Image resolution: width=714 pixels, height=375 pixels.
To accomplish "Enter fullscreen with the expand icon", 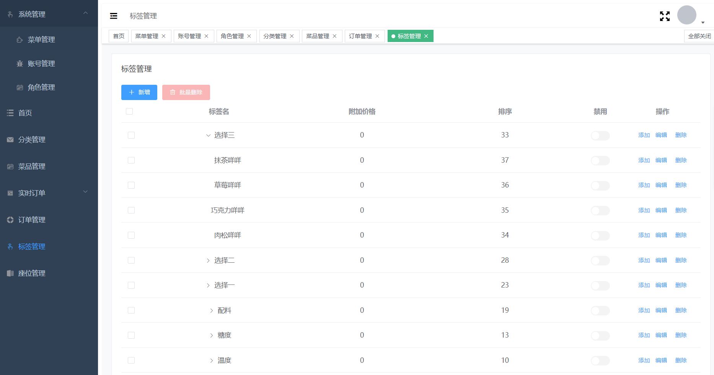I will click(665, 16).
